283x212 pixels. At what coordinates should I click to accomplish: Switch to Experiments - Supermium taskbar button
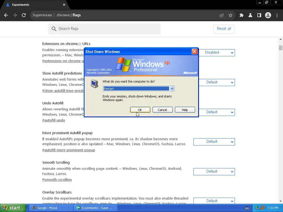(95, 208)
